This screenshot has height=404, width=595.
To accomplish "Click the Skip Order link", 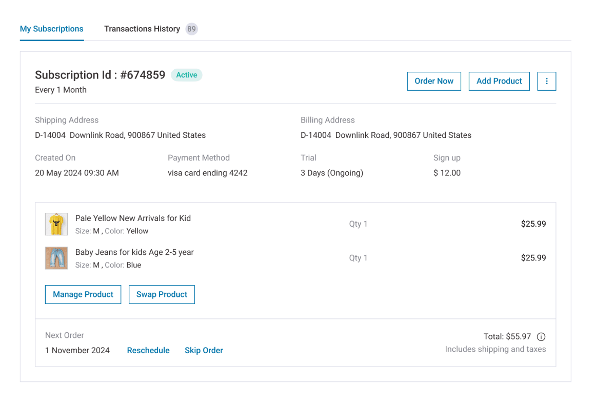I will (204, 350).
